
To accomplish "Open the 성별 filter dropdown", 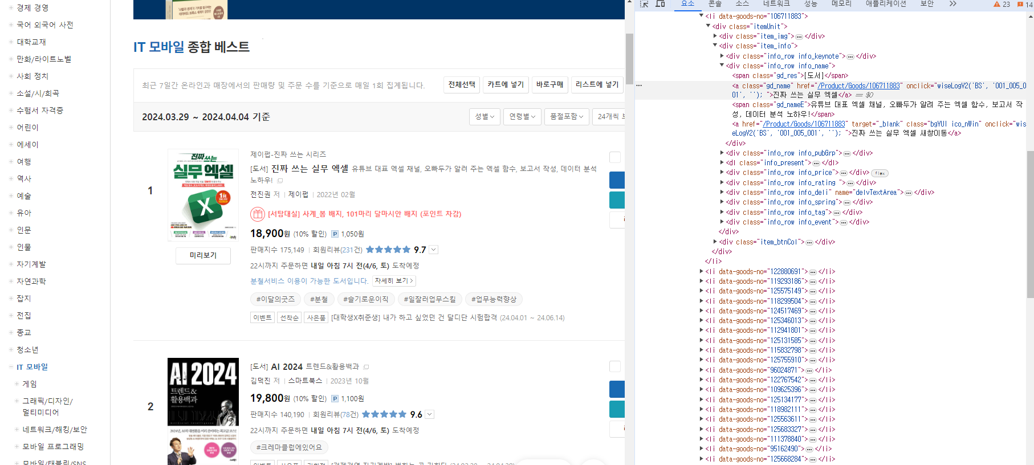I will pyautogui.click(x=485, y=117).
